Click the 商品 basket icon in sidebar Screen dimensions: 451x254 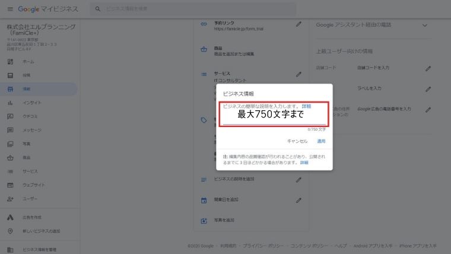tap(10, 158)
